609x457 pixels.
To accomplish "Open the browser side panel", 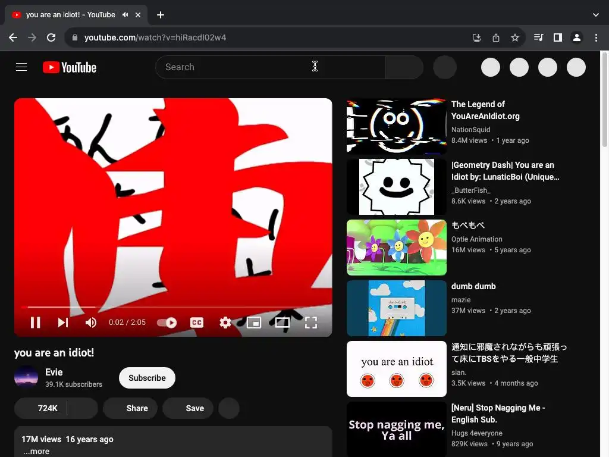I will [558, 37].
